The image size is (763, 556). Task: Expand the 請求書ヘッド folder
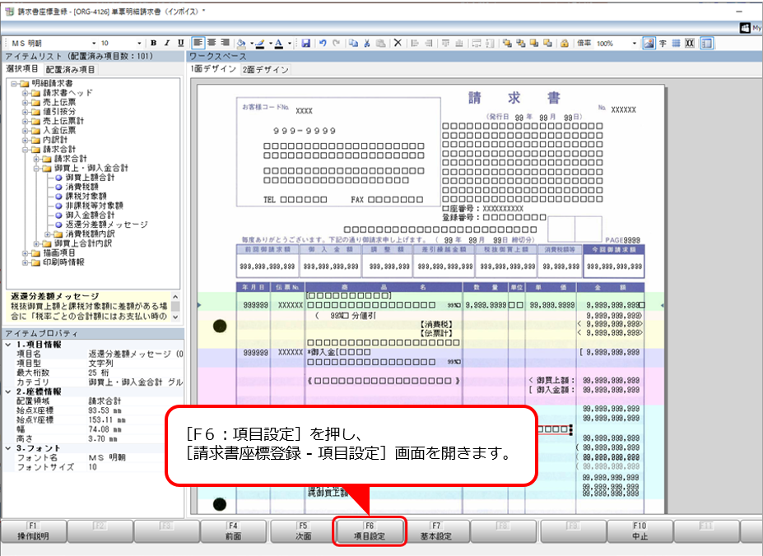click(x=26, y=93)
